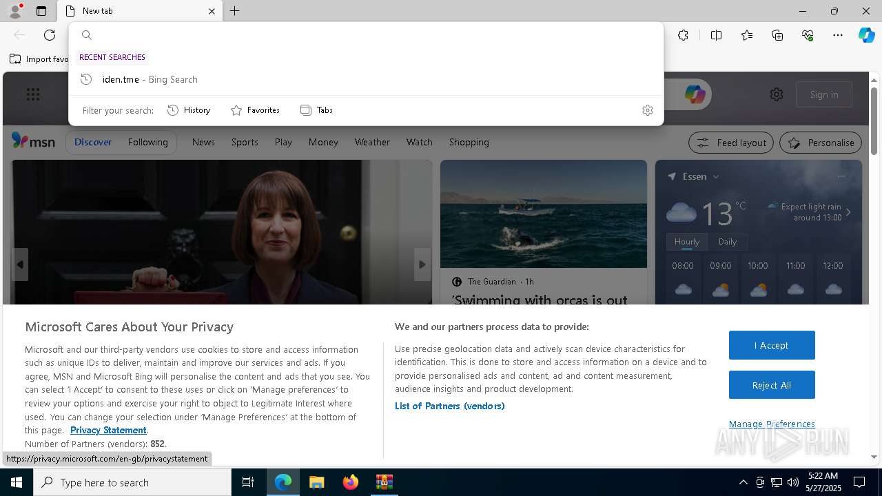Refresh the current page
The width and height of the screenshot is (882, 496).
[x=50, y=35]
